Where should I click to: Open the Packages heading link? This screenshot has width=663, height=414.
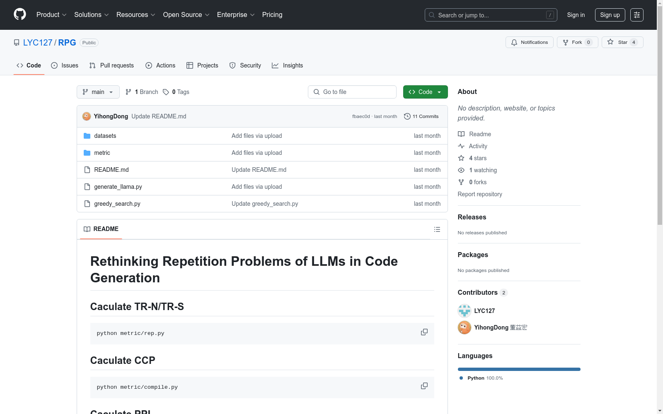tap(473, 255)
